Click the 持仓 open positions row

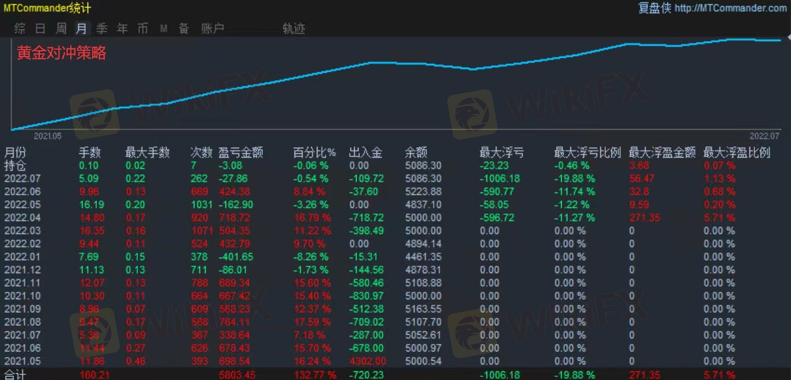pyautogui.click(x=15, y=166)
